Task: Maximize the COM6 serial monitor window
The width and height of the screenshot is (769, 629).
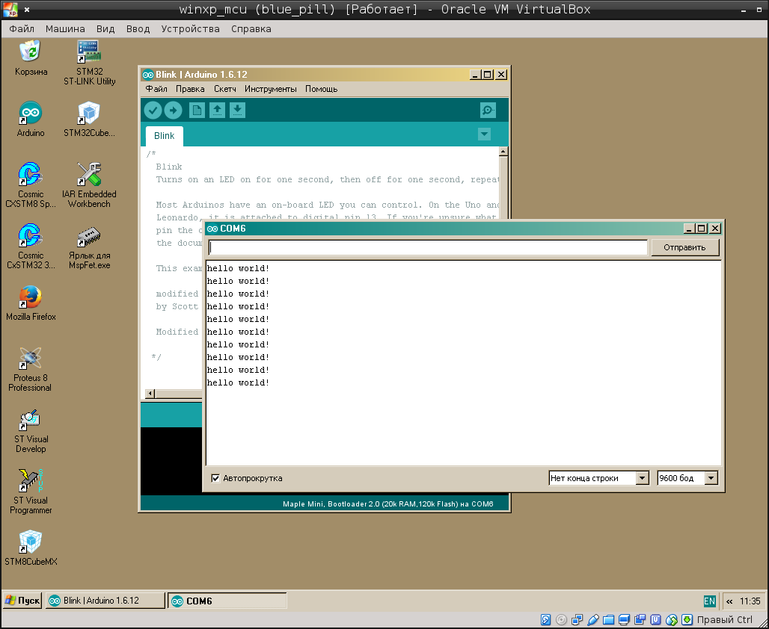Action: (702, 229)
